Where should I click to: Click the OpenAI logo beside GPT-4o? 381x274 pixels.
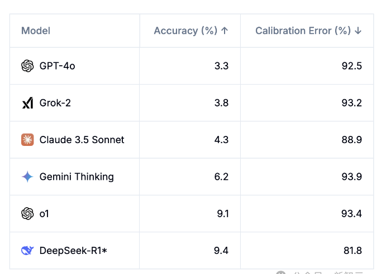tap(27, 66)
